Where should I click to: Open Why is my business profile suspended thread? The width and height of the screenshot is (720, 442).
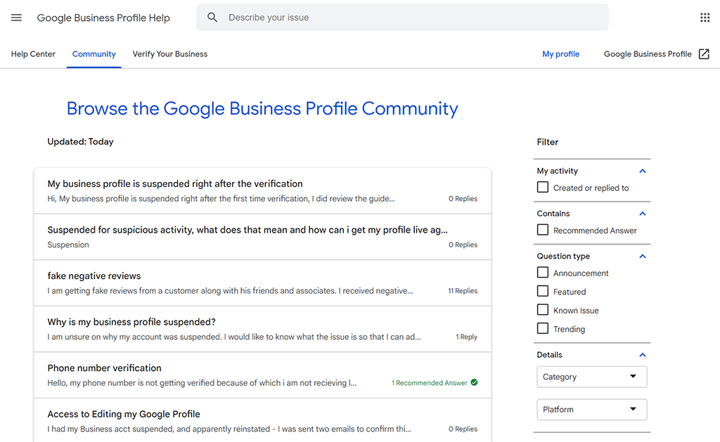tap(262, 329)
